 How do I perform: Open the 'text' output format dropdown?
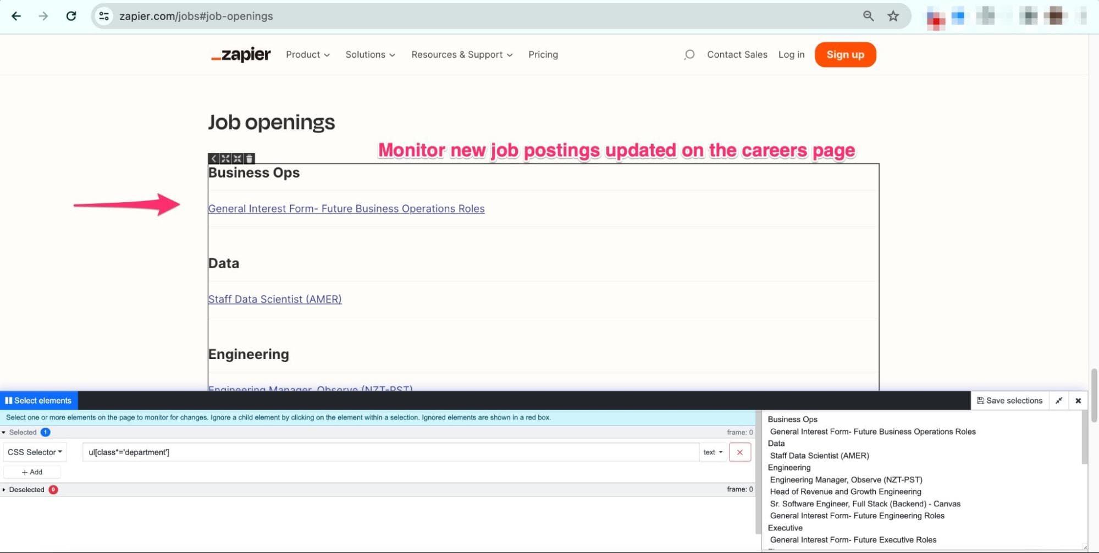pyautogui.click(x=712, y=451)
